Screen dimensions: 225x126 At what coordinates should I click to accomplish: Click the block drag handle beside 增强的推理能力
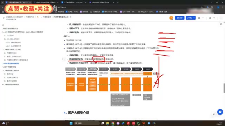click(64, 59)
